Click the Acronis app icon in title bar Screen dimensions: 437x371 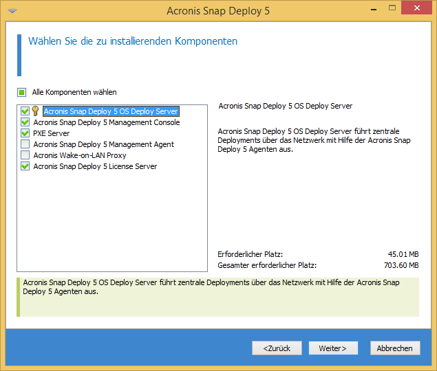pos(12,11)
